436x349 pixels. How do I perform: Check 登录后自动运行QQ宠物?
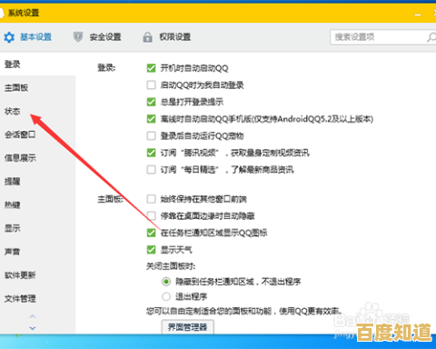tap(151, 135)
